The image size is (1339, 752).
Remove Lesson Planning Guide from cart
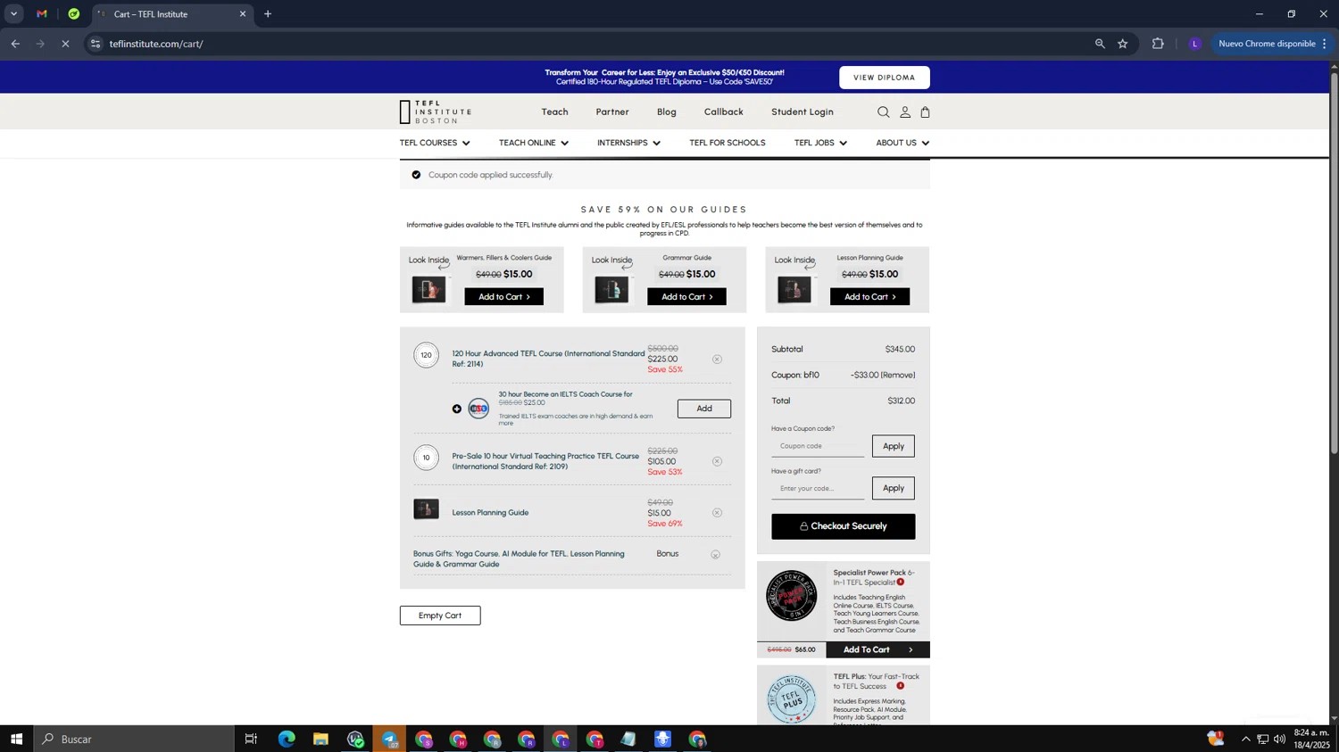[x=717, y=513]
